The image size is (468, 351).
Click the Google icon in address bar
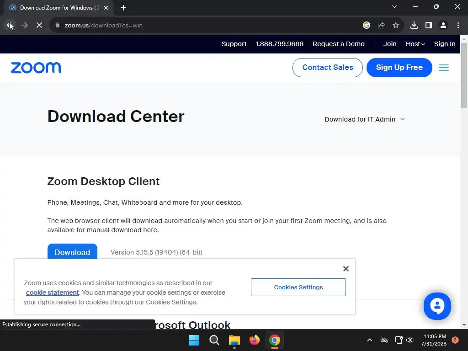click(367, 26)
